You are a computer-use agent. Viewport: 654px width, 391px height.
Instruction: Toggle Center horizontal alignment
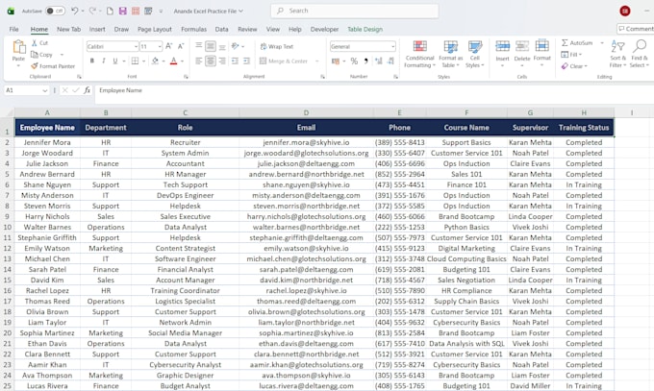tap(211, 61)
